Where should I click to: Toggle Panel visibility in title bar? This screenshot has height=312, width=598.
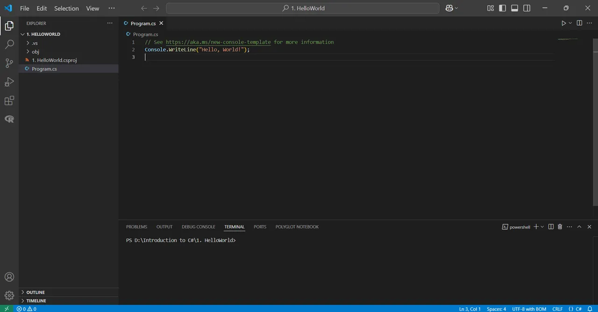tap(515, 8)
